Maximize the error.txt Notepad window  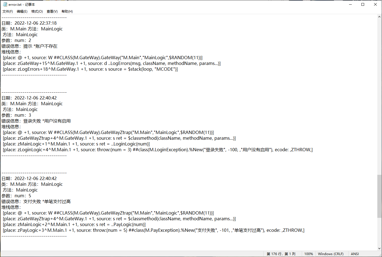pyautogui.click(x=363, y=4)
